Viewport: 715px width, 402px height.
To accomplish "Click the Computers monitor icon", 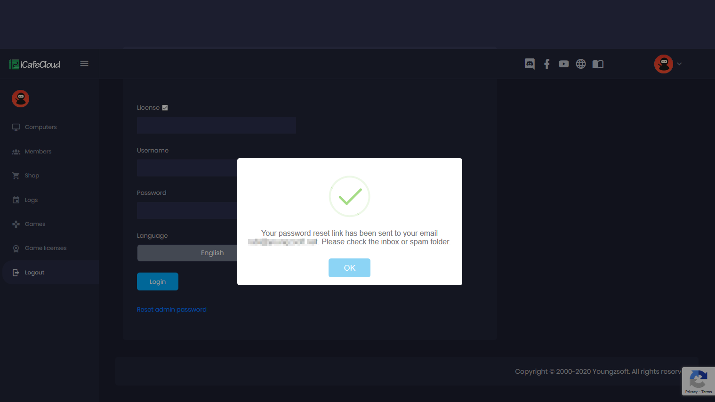I will tap(16, 127).
